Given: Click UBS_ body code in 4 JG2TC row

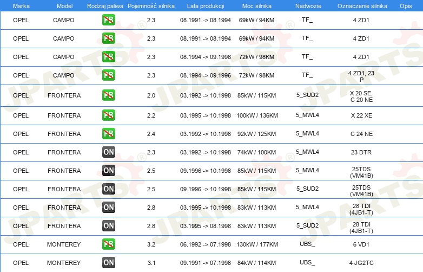Looking at the screenshot, I should [x=307, y=262].
